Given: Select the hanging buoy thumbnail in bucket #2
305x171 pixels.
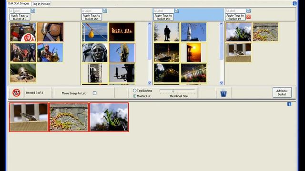Looking at the screenshot, I should click(x=95, y=32).
